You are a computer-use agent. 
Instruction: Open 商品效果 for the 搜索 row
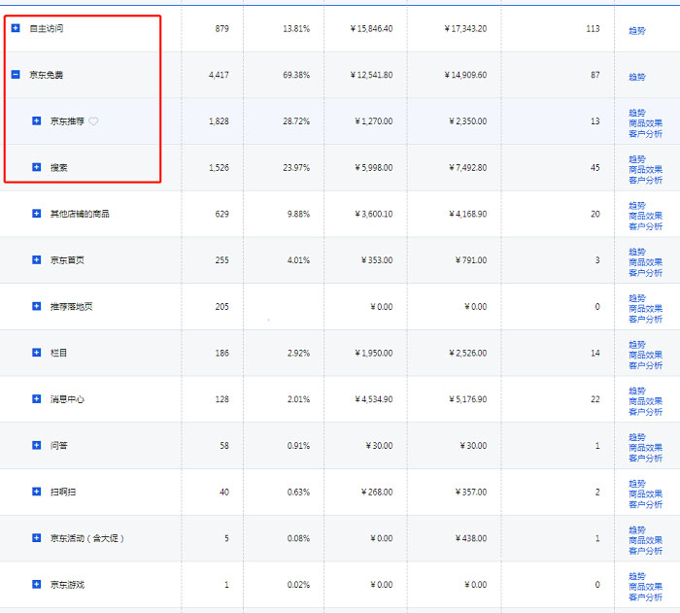[645, 169]
